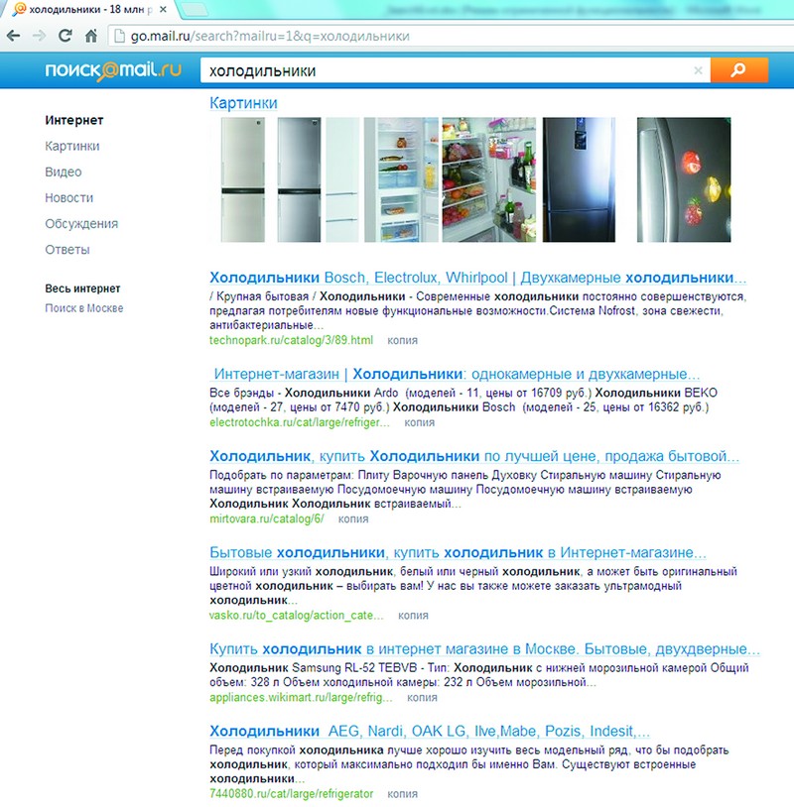Open the Картинки heading above thumbnails
Image resolution: width=794 pixels, height=807 pixels.
coord(243,103)
